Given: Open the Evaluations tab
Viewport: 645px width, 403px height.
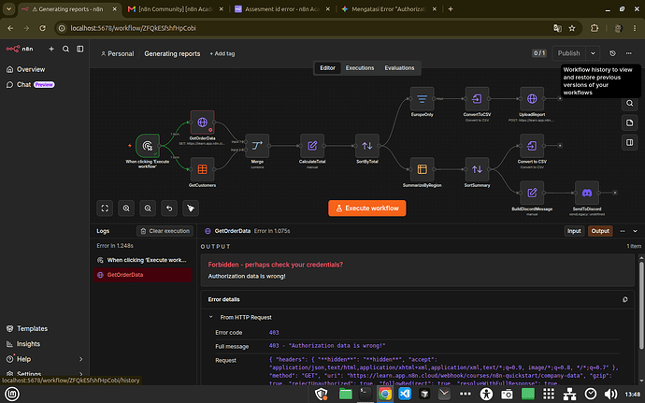Looking at the screenshot, I should pyautogui.click(x=399, y=68).
